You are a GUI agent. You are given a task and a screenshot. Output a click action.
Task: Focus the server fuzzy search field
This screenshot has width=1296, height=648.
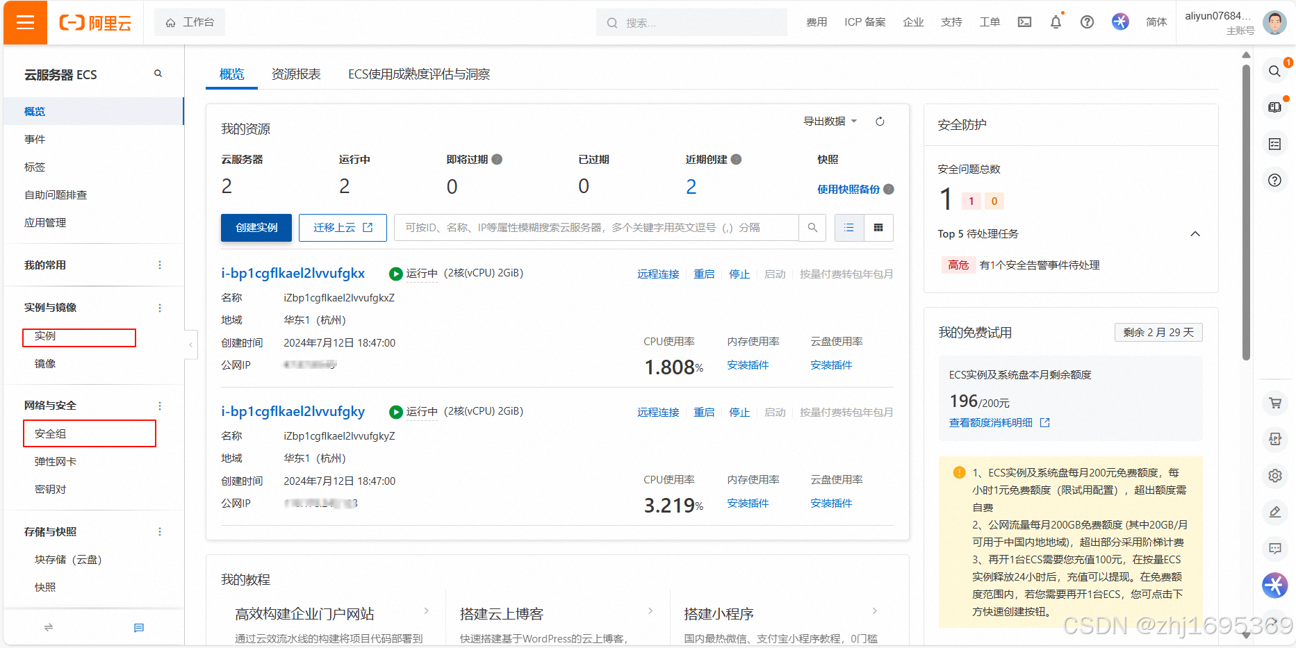click(x=596, y=228)
